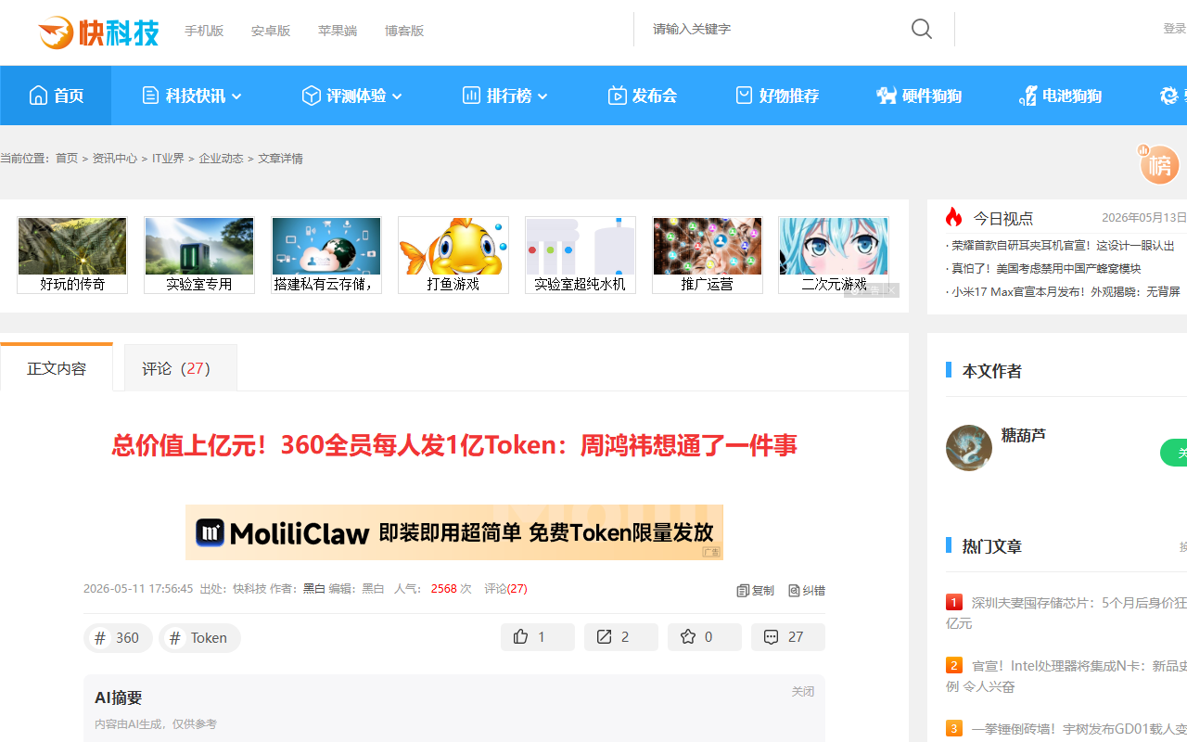Click the home icon beside 首页
This screenshot has width=1187, height=742.
click(x=38, y=96)
